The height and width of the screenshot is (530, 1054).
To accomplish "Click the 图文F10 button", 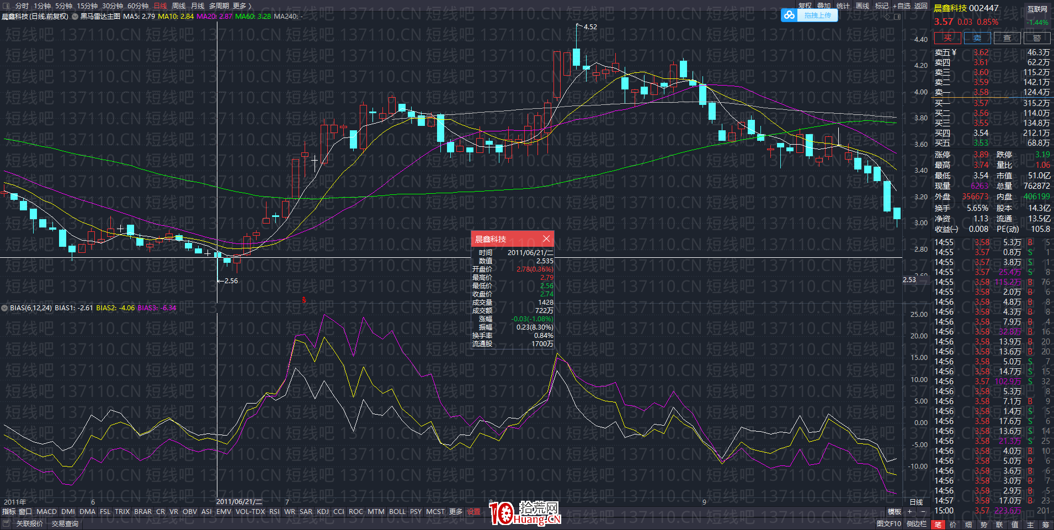I will 889,524.
